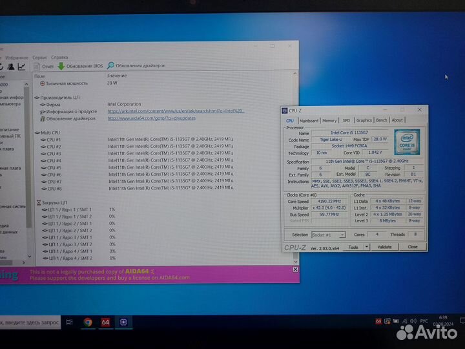Select the CPU #8 row
465x349 pixels.
(x=137, y=189)
